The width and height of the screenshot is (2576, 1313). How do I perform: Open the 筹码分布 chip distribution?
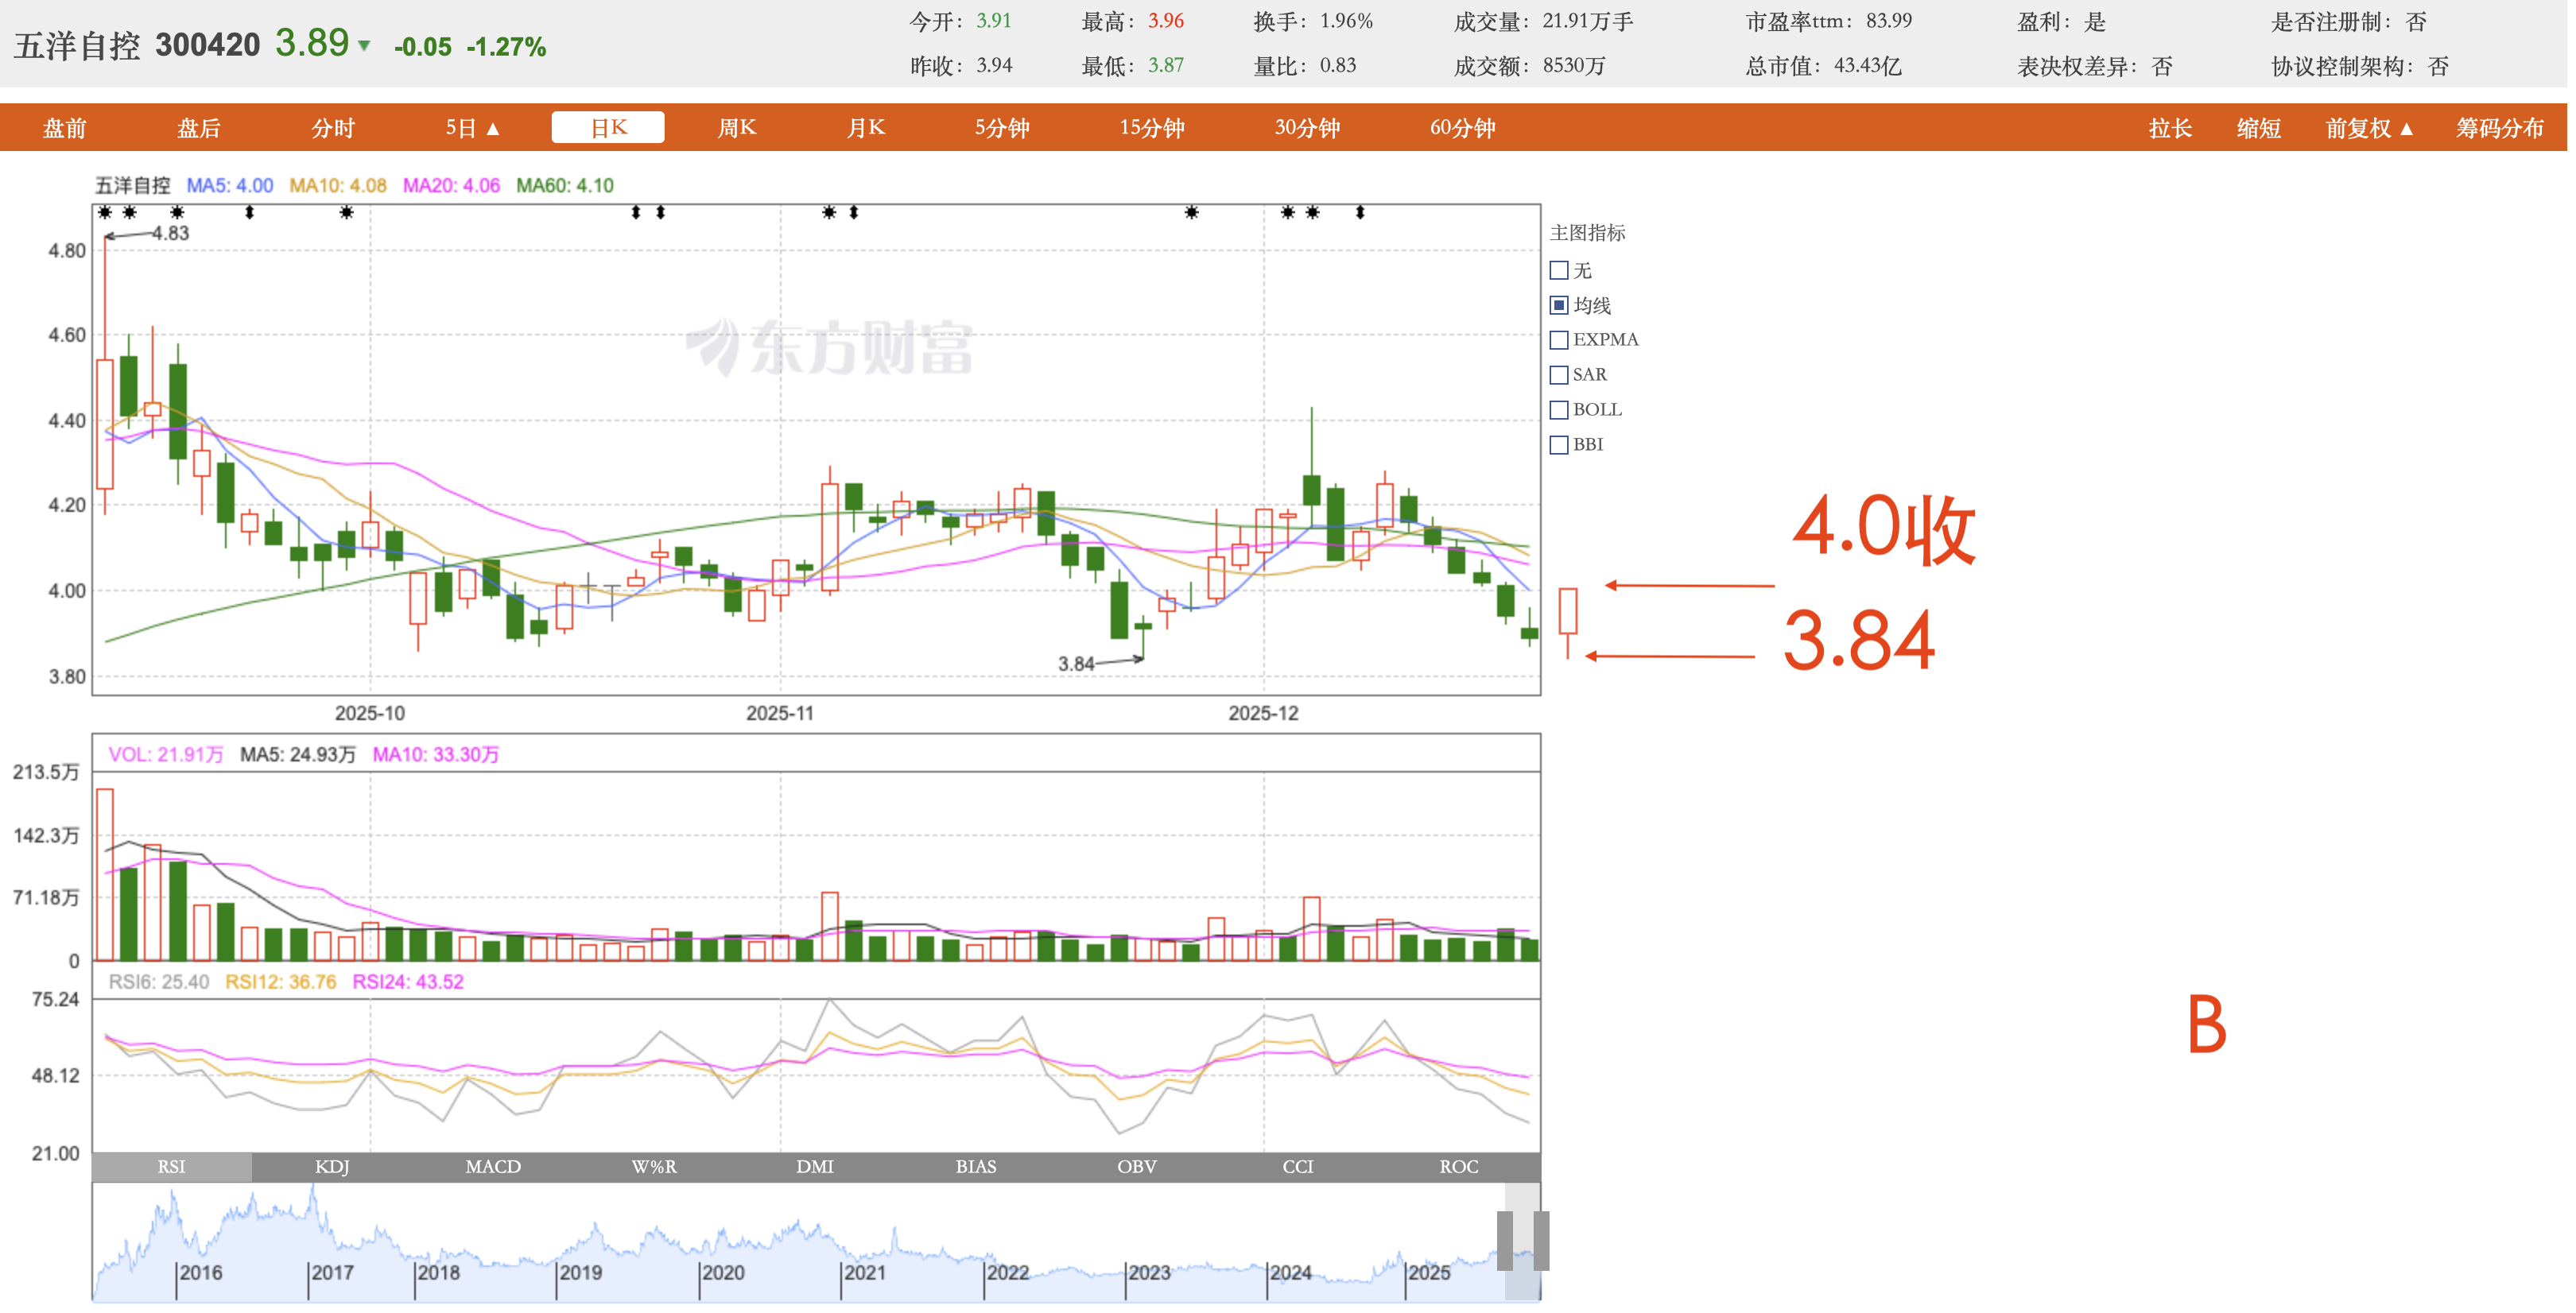(2499, 128)
